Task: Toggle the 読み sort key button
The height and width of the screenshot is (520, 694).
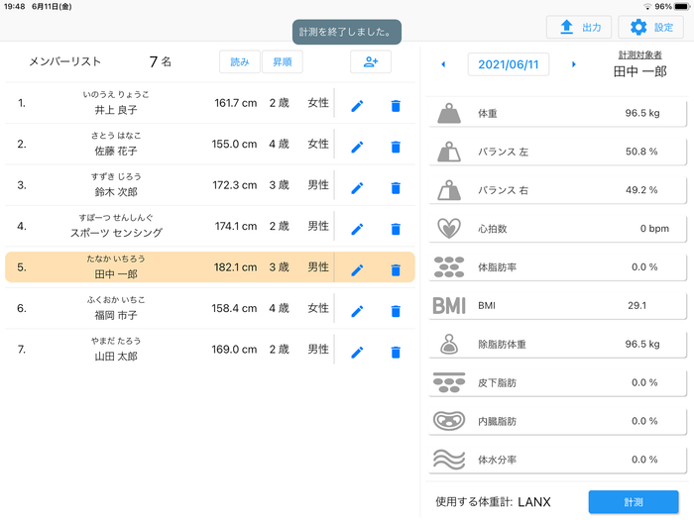Action: tap(240, 62)
